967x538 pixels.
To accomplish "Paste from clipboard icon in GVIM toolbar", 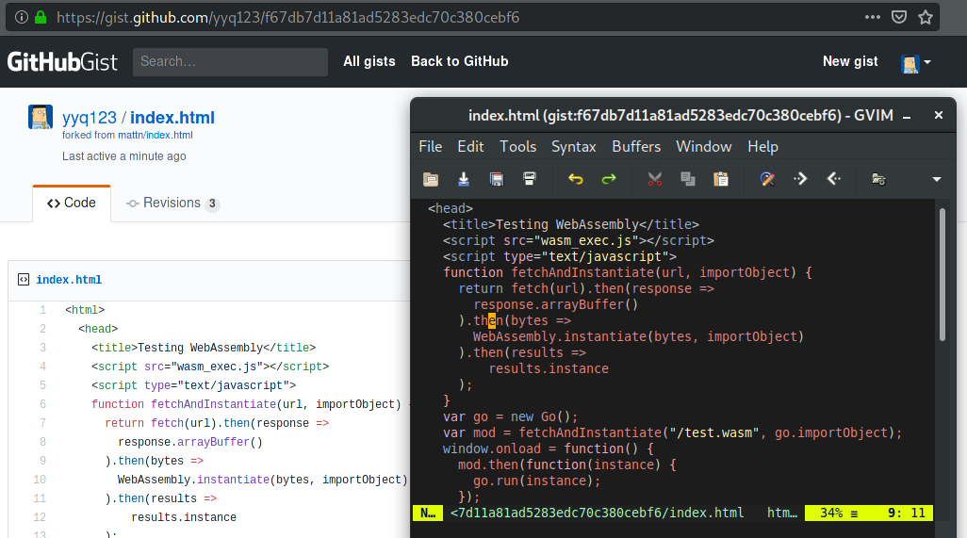I will tap(721, 179).
